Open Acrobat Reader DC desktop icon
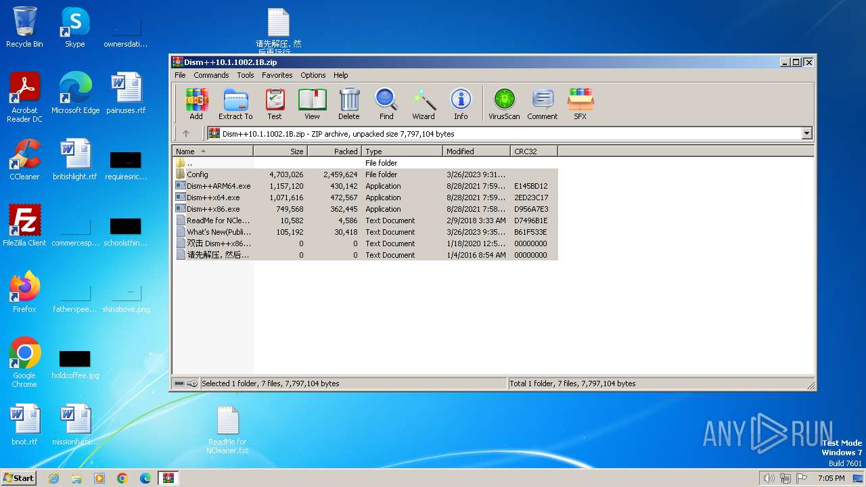 point(24,97)
